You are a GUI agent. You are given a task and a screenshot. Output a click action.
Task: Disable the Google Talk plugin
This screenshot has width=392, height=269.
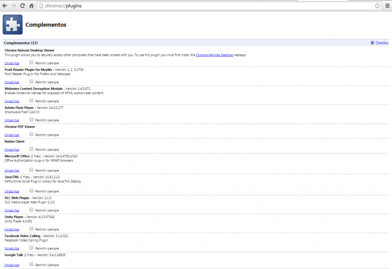coord(11,264)
